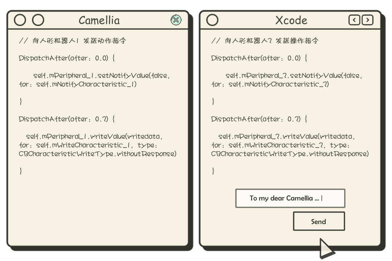Click mPeripheral_2.writeValue line in Xcode window
This screenshot has height=261, width=392.
point(287,136)
